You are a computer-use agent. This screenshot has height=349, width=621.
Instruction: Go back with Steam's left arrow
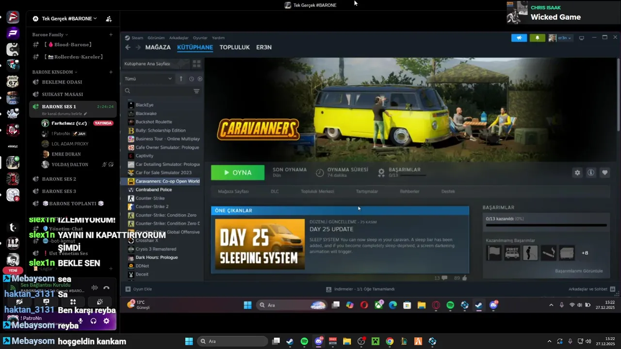point(128,48)
